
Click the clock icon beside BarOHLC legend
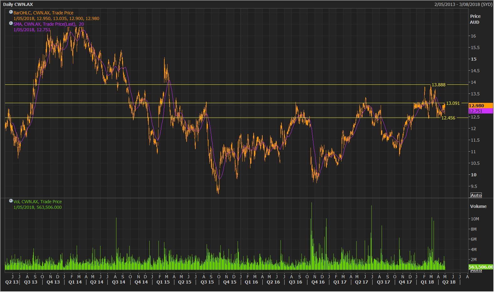(x=11, y=12)
